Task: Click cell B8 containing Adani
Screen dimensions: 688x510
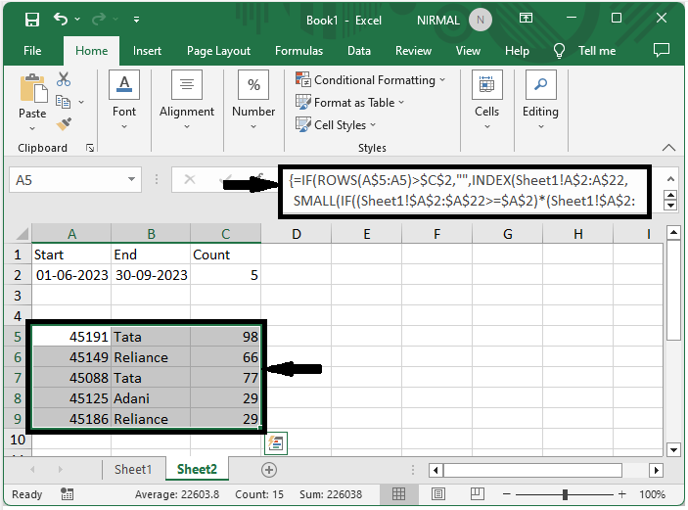Action: pyautogui.click(x=151, y=398)
